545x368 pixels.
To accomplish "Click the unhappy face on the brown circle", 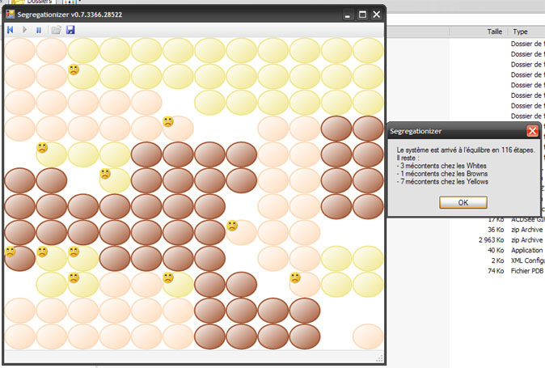I will 10,252.
